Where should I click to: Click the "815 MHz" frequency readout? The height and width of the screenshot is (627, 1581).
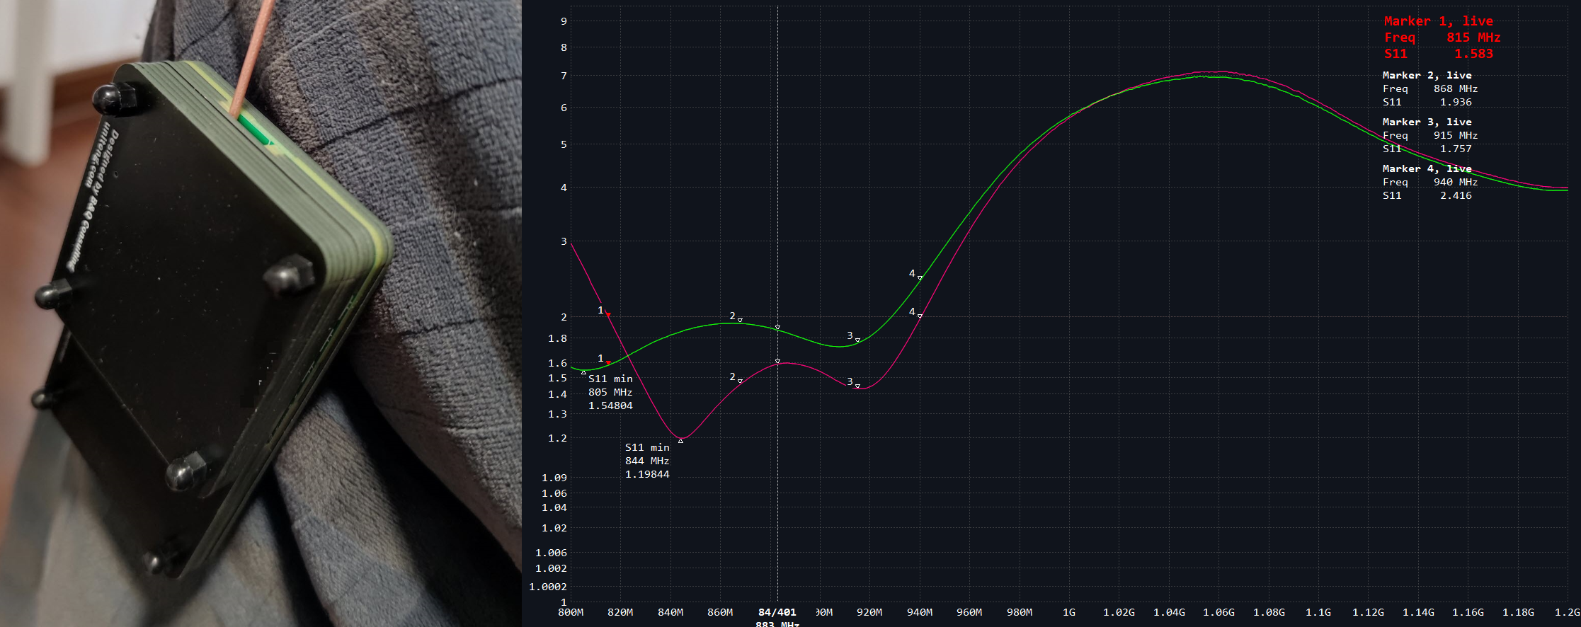tap(1473, 38)
